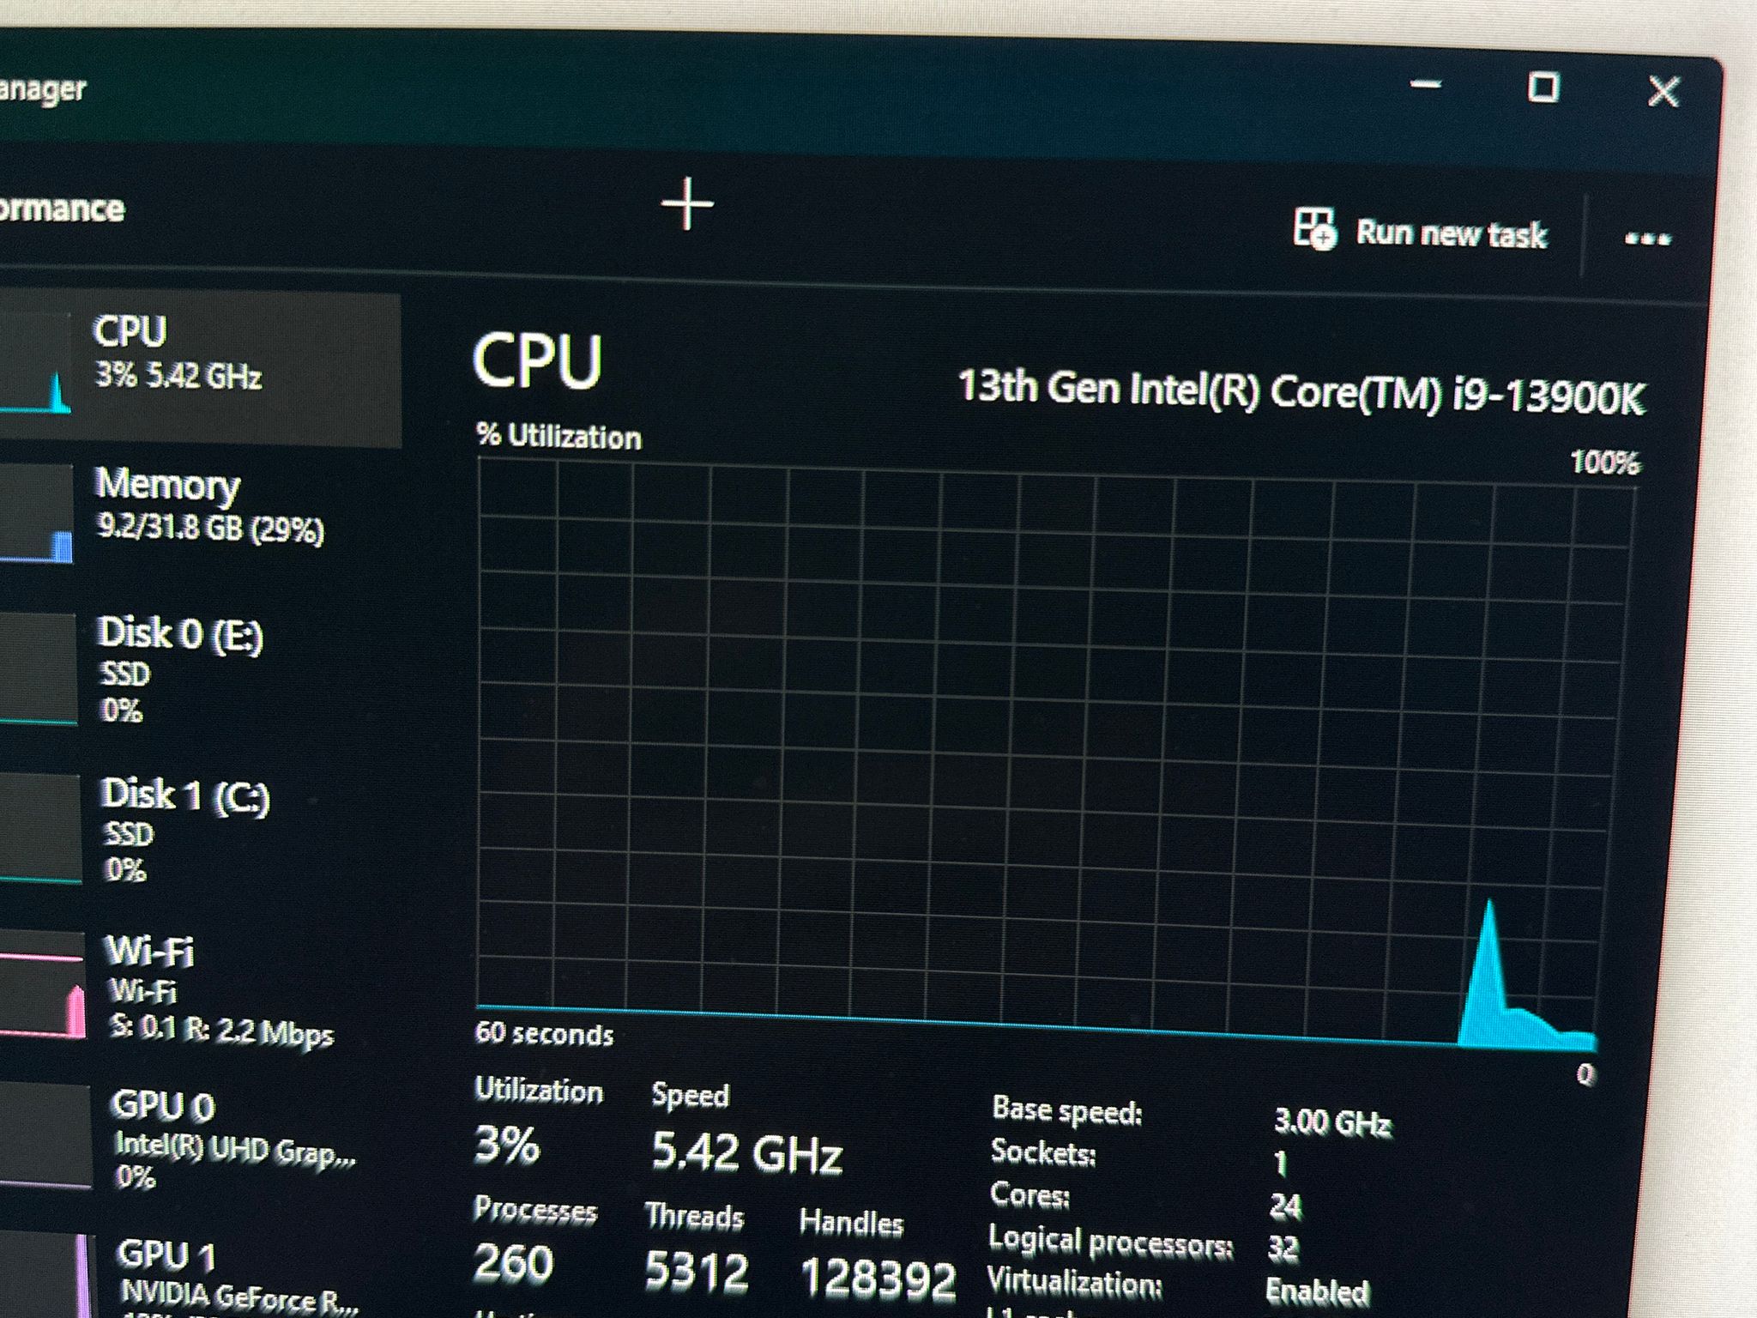
Task: Click the Wi-Fi mini graph thumbnail
Action: click(x=42, y=986)
